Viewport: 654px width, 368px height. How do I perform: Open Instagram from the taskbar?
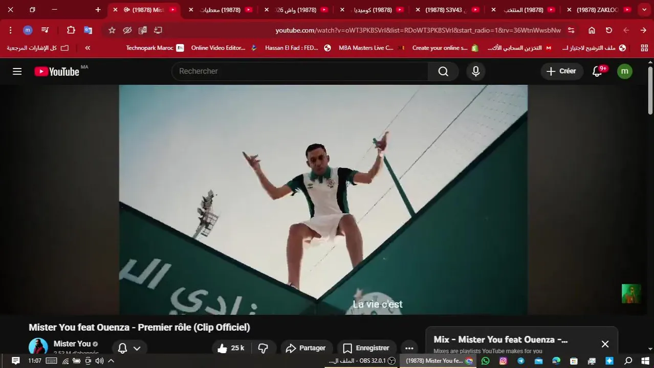503,361
